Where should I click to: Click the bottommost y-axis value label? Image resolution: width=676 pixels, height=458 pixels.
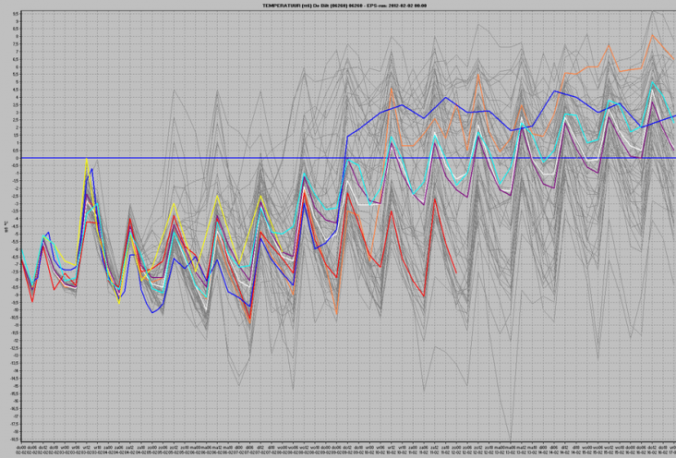14,440
